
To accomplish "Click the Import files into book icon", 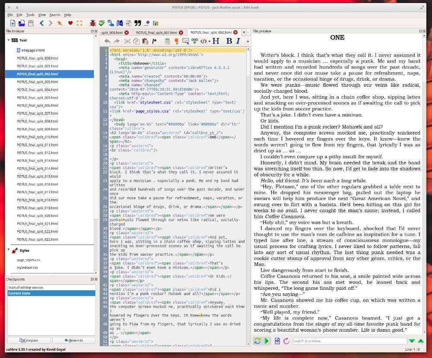I will tap(22, 23).
